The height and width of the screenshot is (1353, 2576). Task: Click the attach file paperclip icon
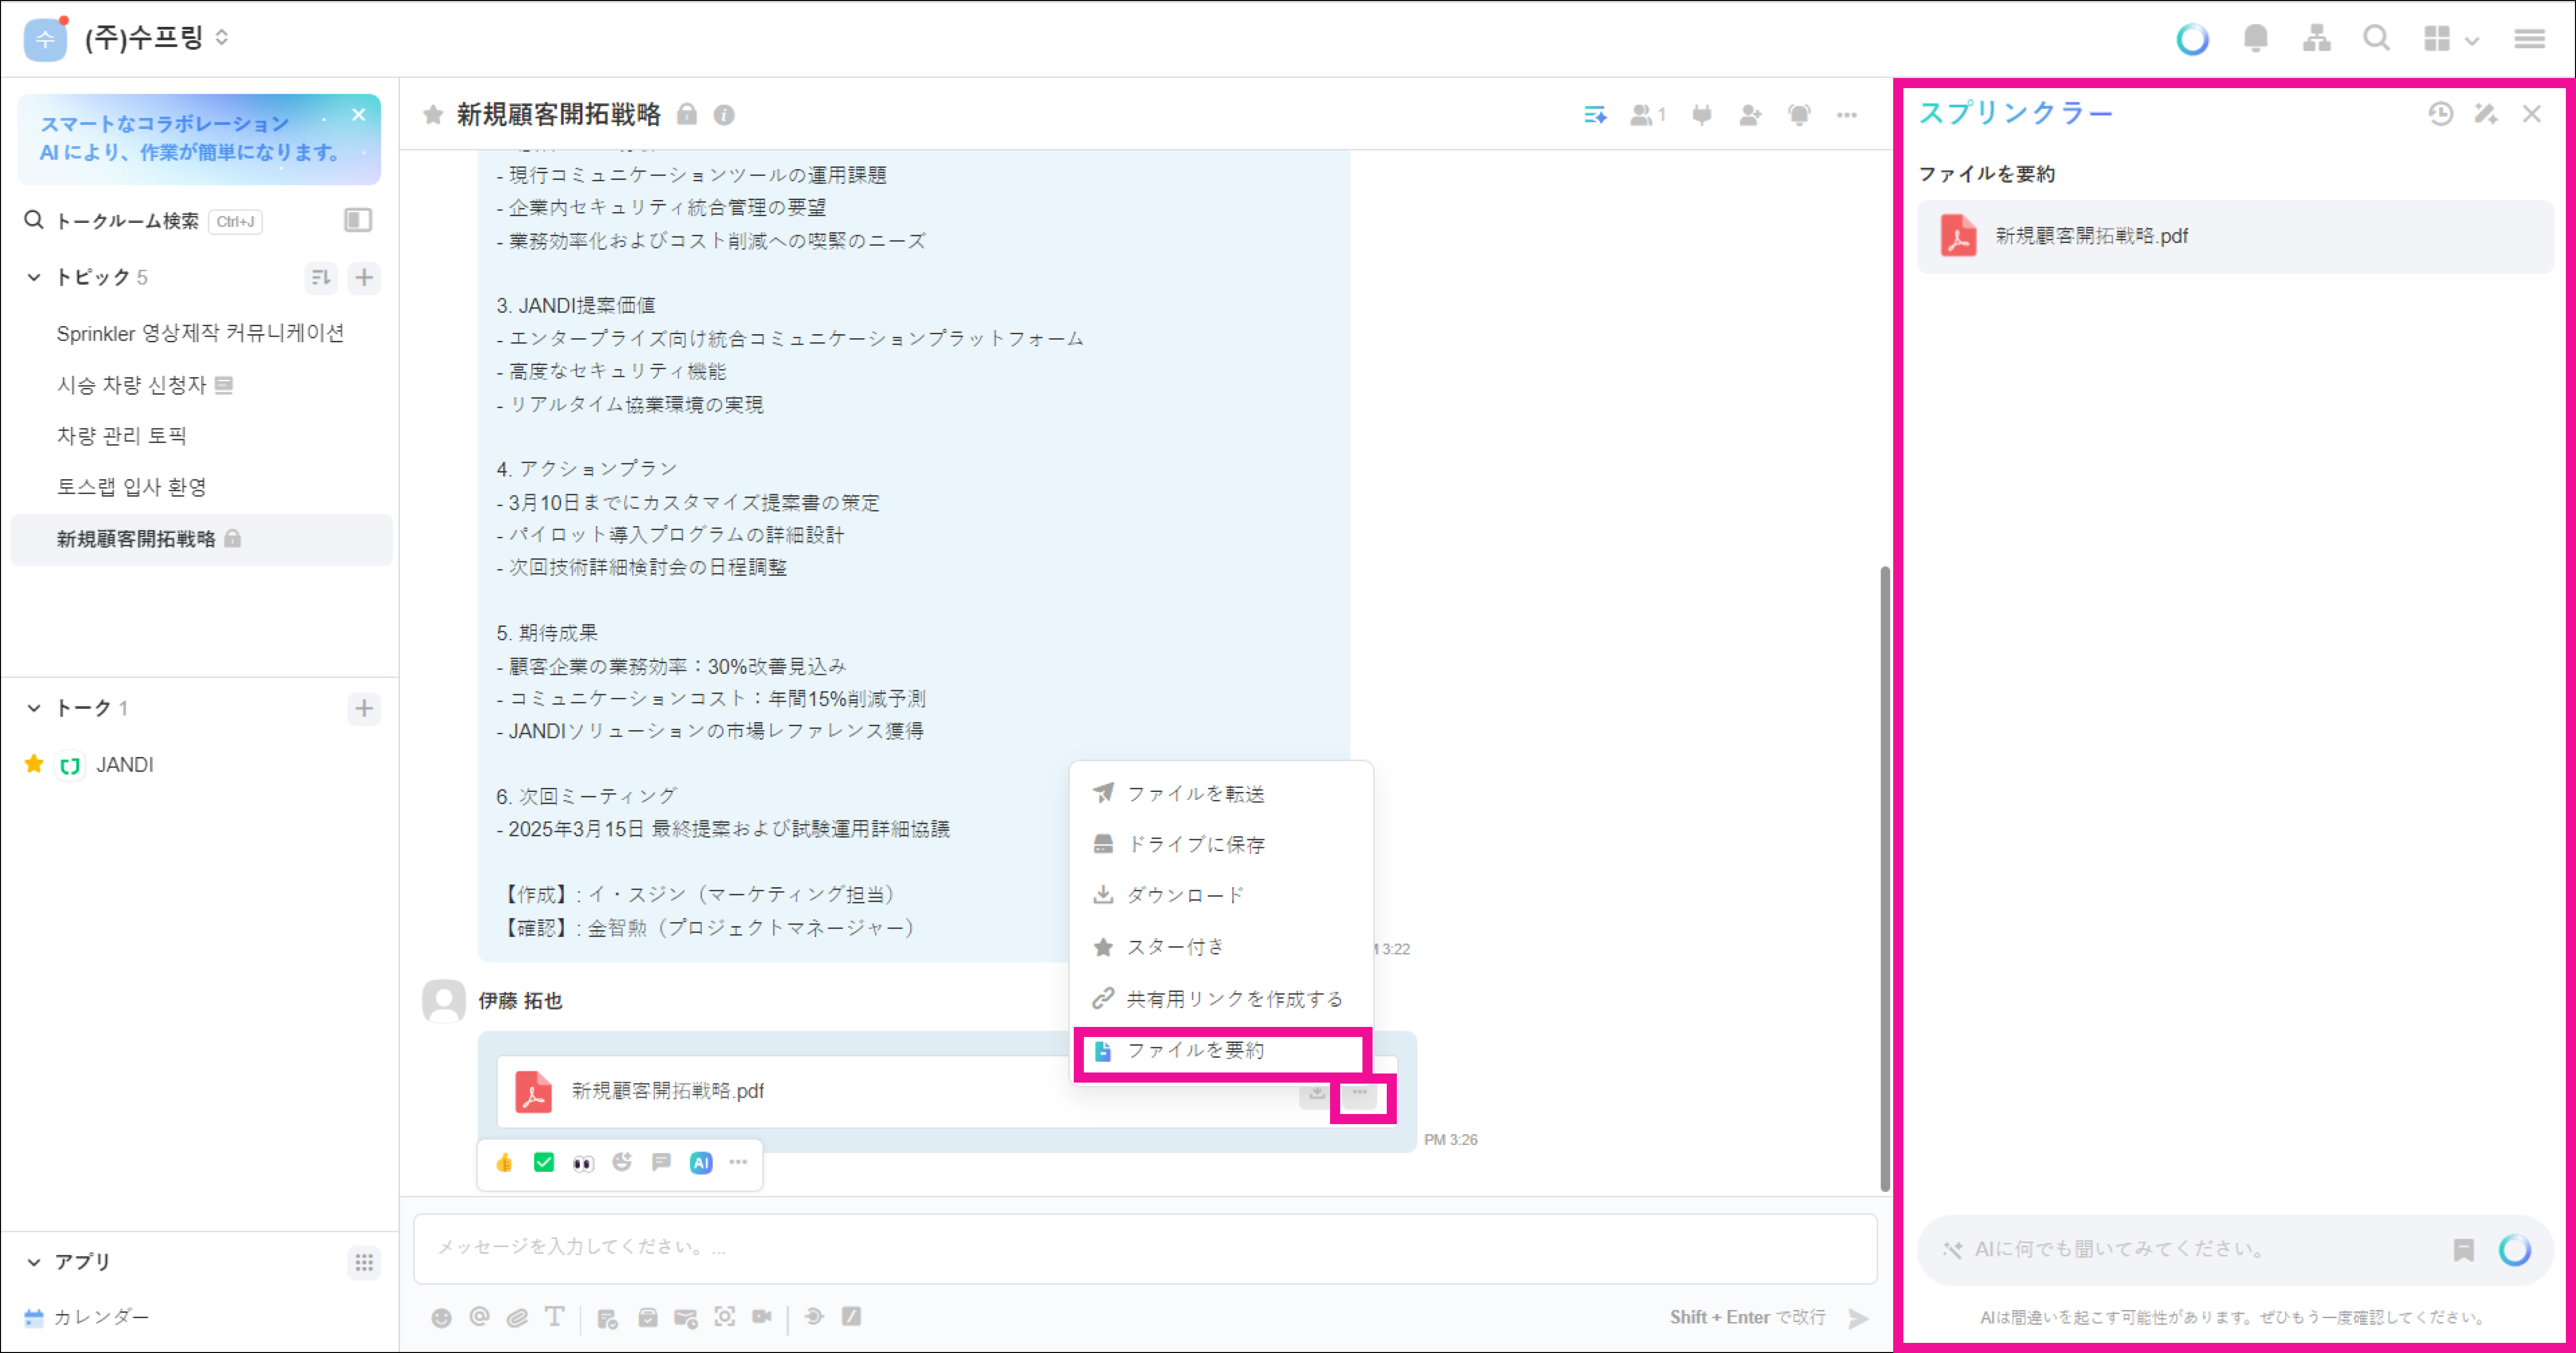pyautogui.click(x=517, y=1317)
